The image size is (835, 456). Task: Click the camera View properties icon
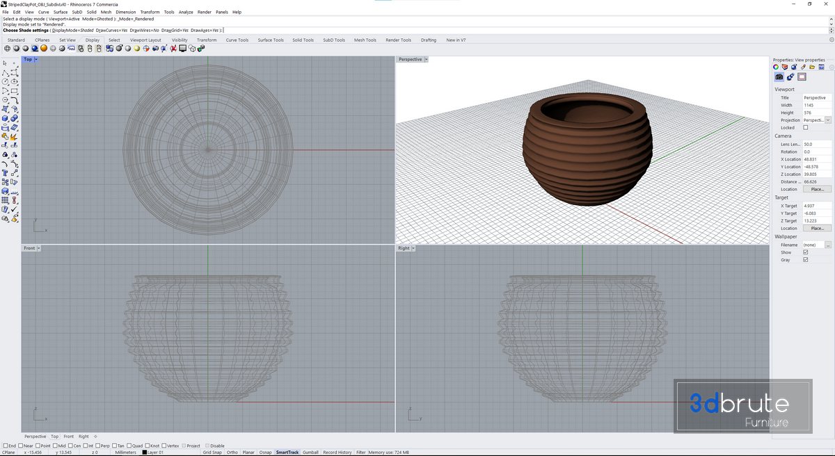pos(779,77)
